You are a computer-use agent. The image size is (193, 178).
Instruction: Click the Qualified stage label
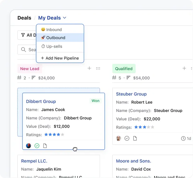[x=124, y=69]
